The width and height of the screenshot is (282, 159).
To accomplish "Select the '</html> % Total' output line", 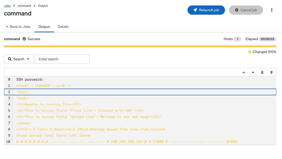I will [x=140, y=129].
